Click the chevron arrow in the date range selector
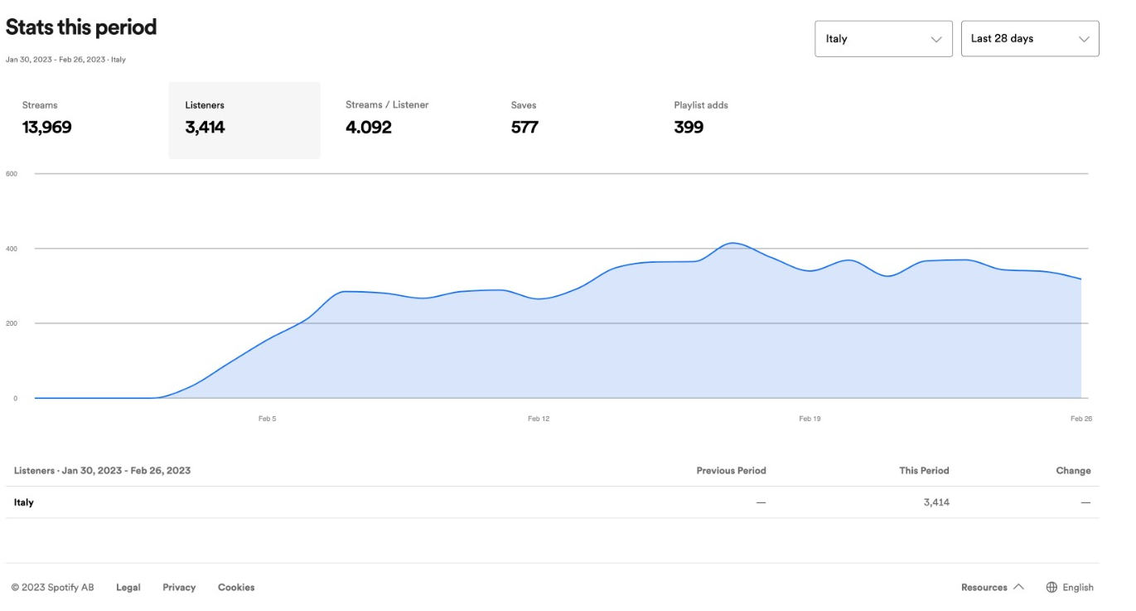Screen dimensions: 1136x611 click(x=1084, y=39)
